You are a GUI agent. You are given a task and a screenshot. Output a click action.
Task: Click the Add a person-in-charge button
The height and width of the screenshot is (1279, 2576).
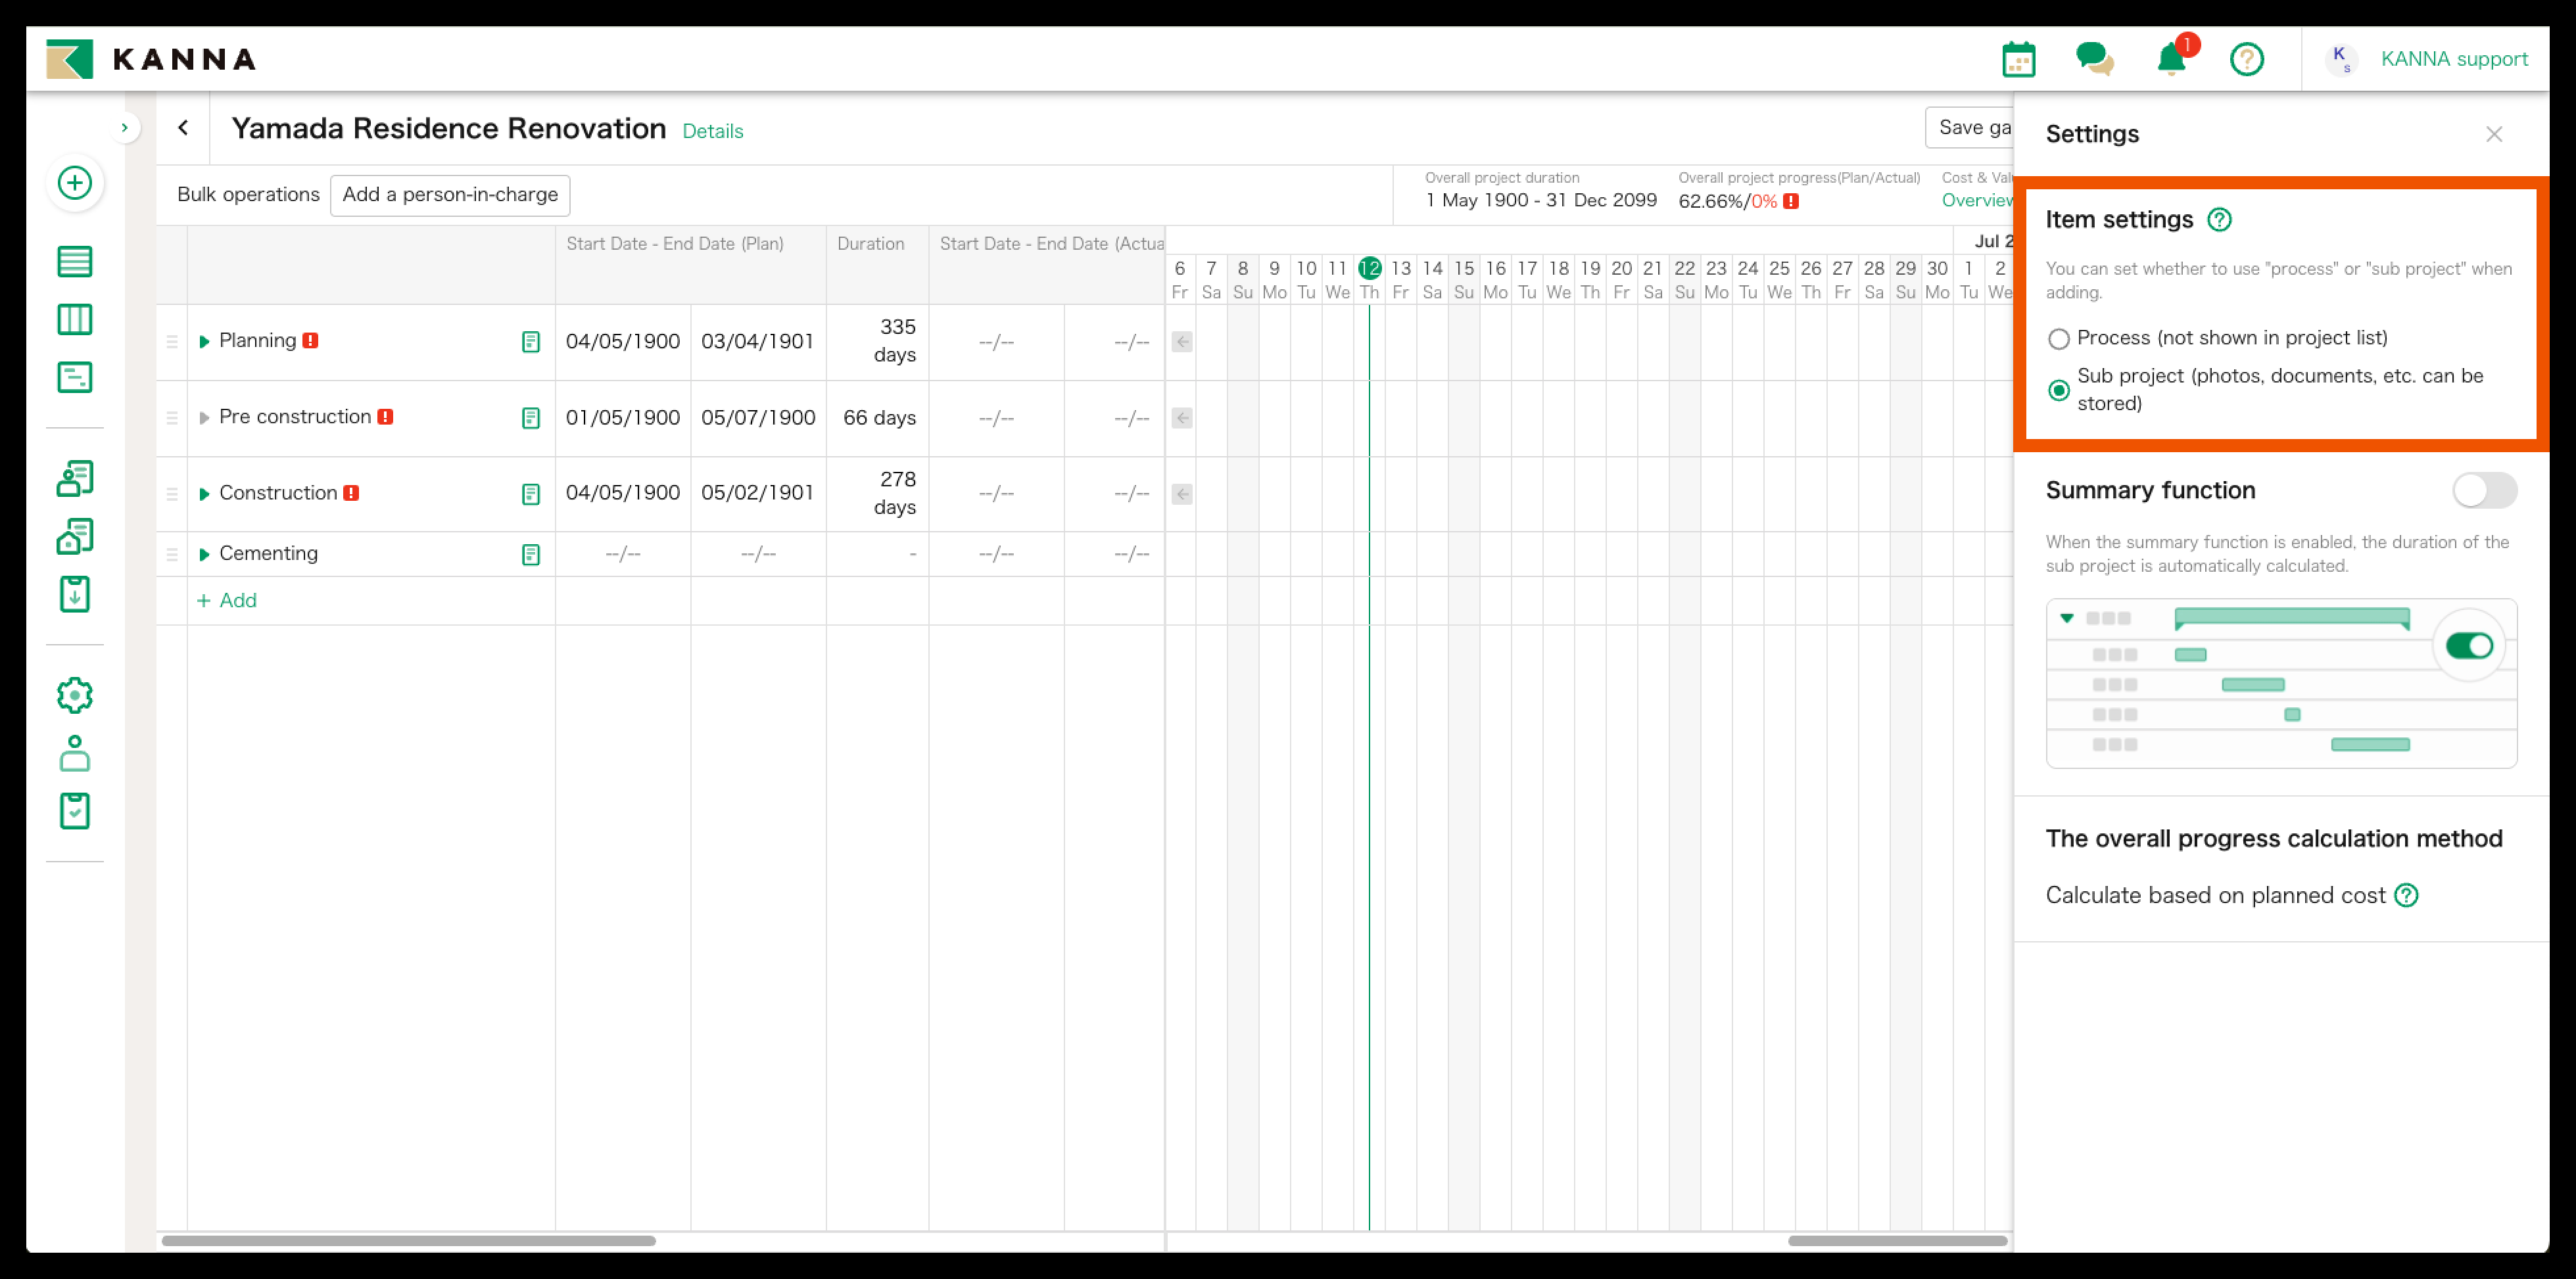(449, 195)
